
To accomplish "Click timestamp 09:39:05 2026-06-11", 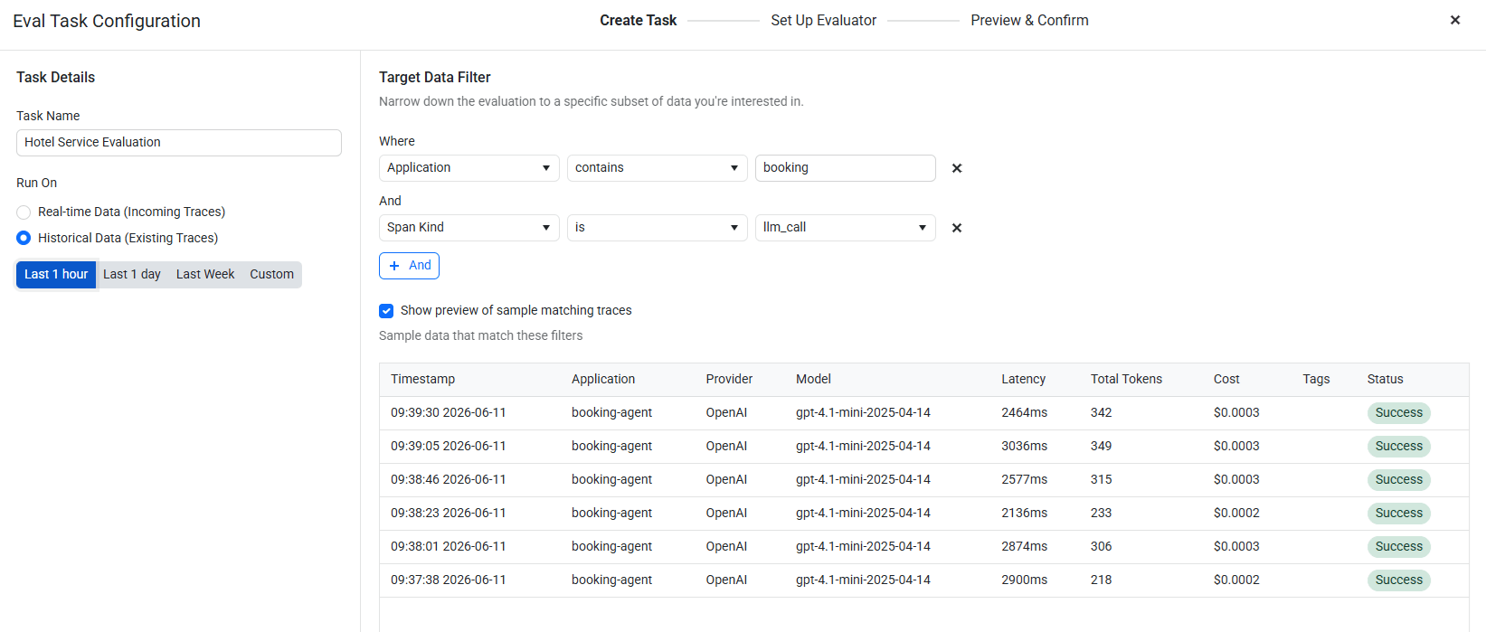I will coord(449,447).
